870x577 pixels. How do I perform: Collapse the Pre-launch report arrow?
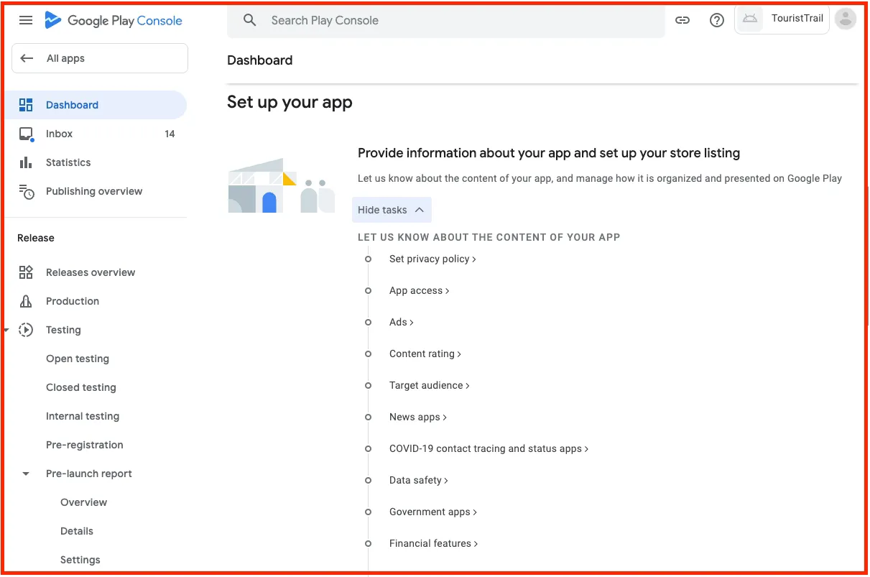(x=26, y=474)
